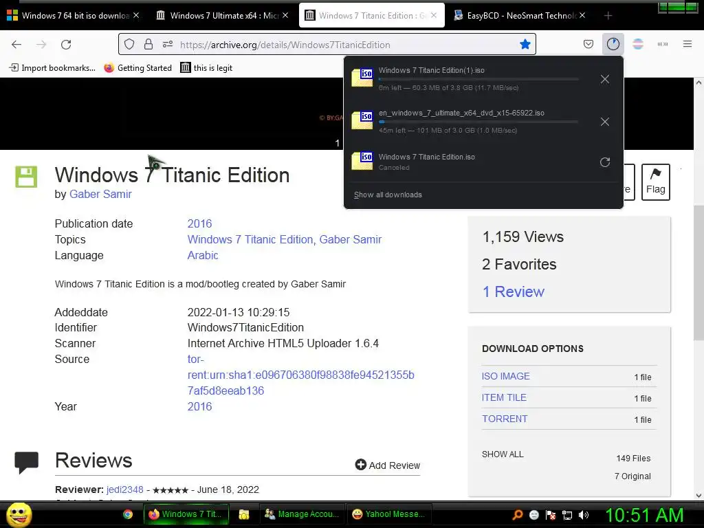
Task: Open the action center flag tray icon
Action: coord(551,515)
